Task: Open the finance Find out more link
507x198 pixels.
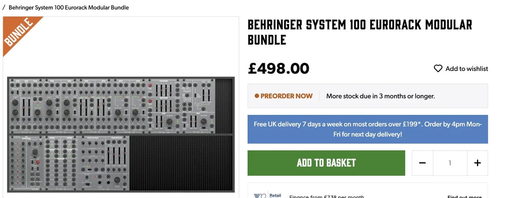Action: point(464,196)
